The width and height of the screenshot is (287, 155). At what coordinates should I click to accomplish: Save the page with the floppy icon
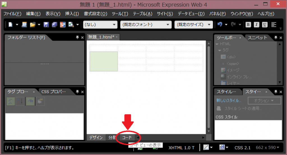[x=46, y=24]
